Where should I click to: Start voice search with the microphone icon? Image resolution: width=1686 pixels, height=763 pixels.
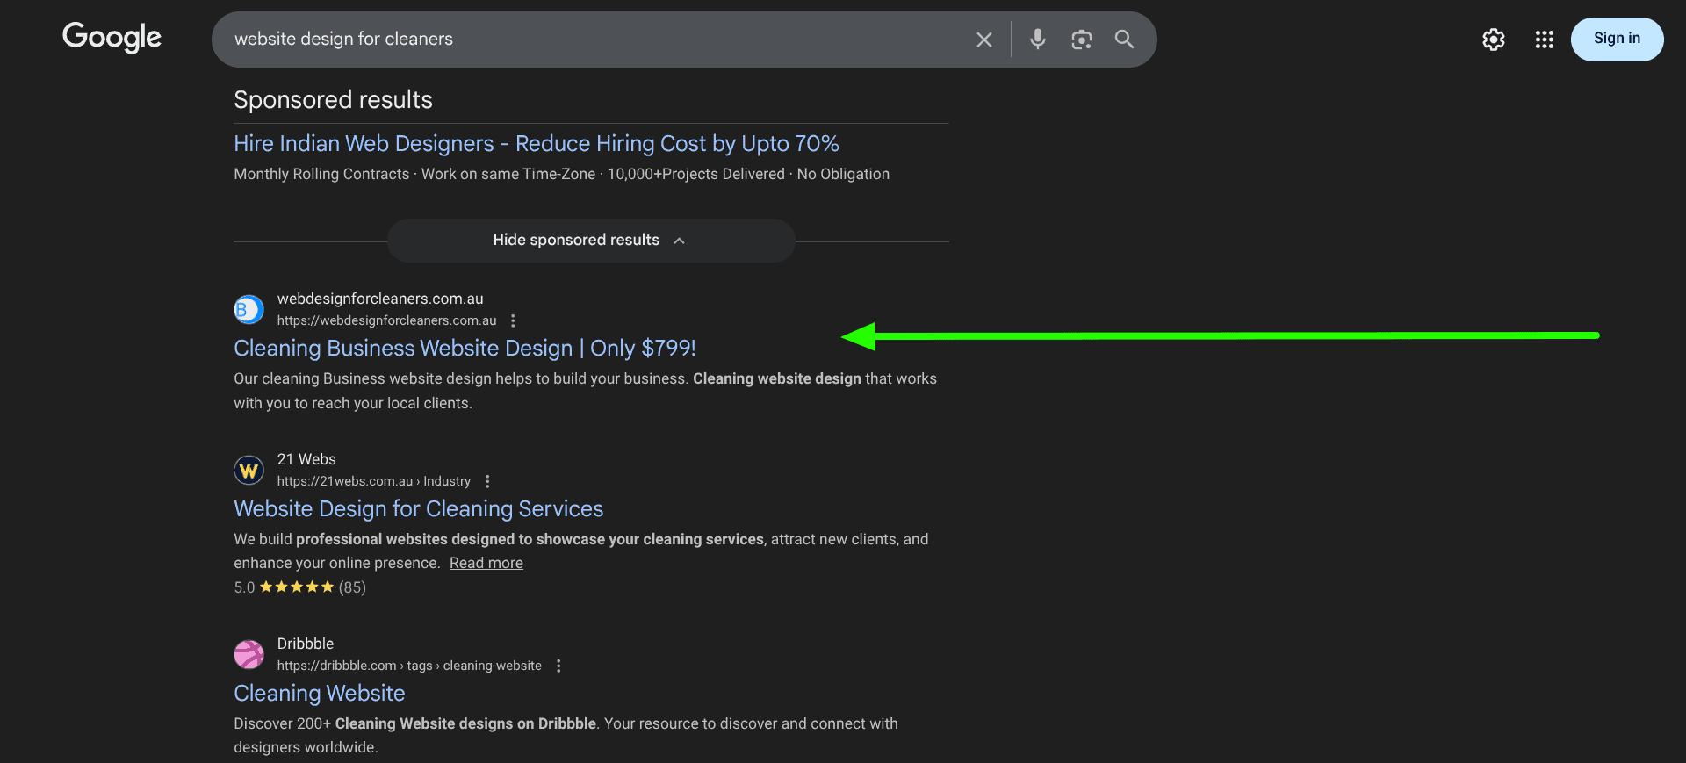1038,39
